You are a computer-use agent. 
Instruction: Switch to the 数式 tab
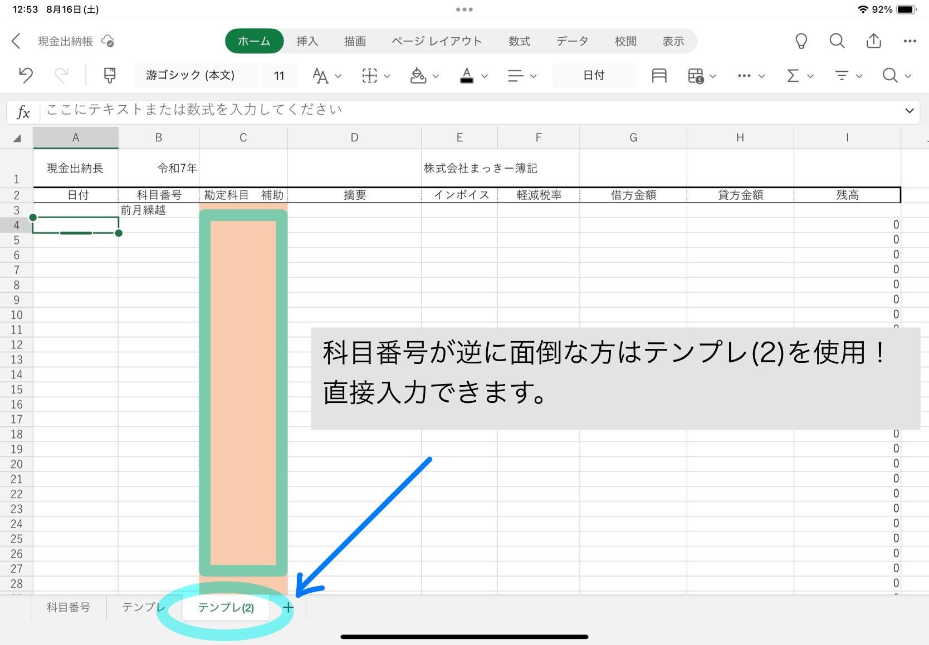(x=519, y=41)
